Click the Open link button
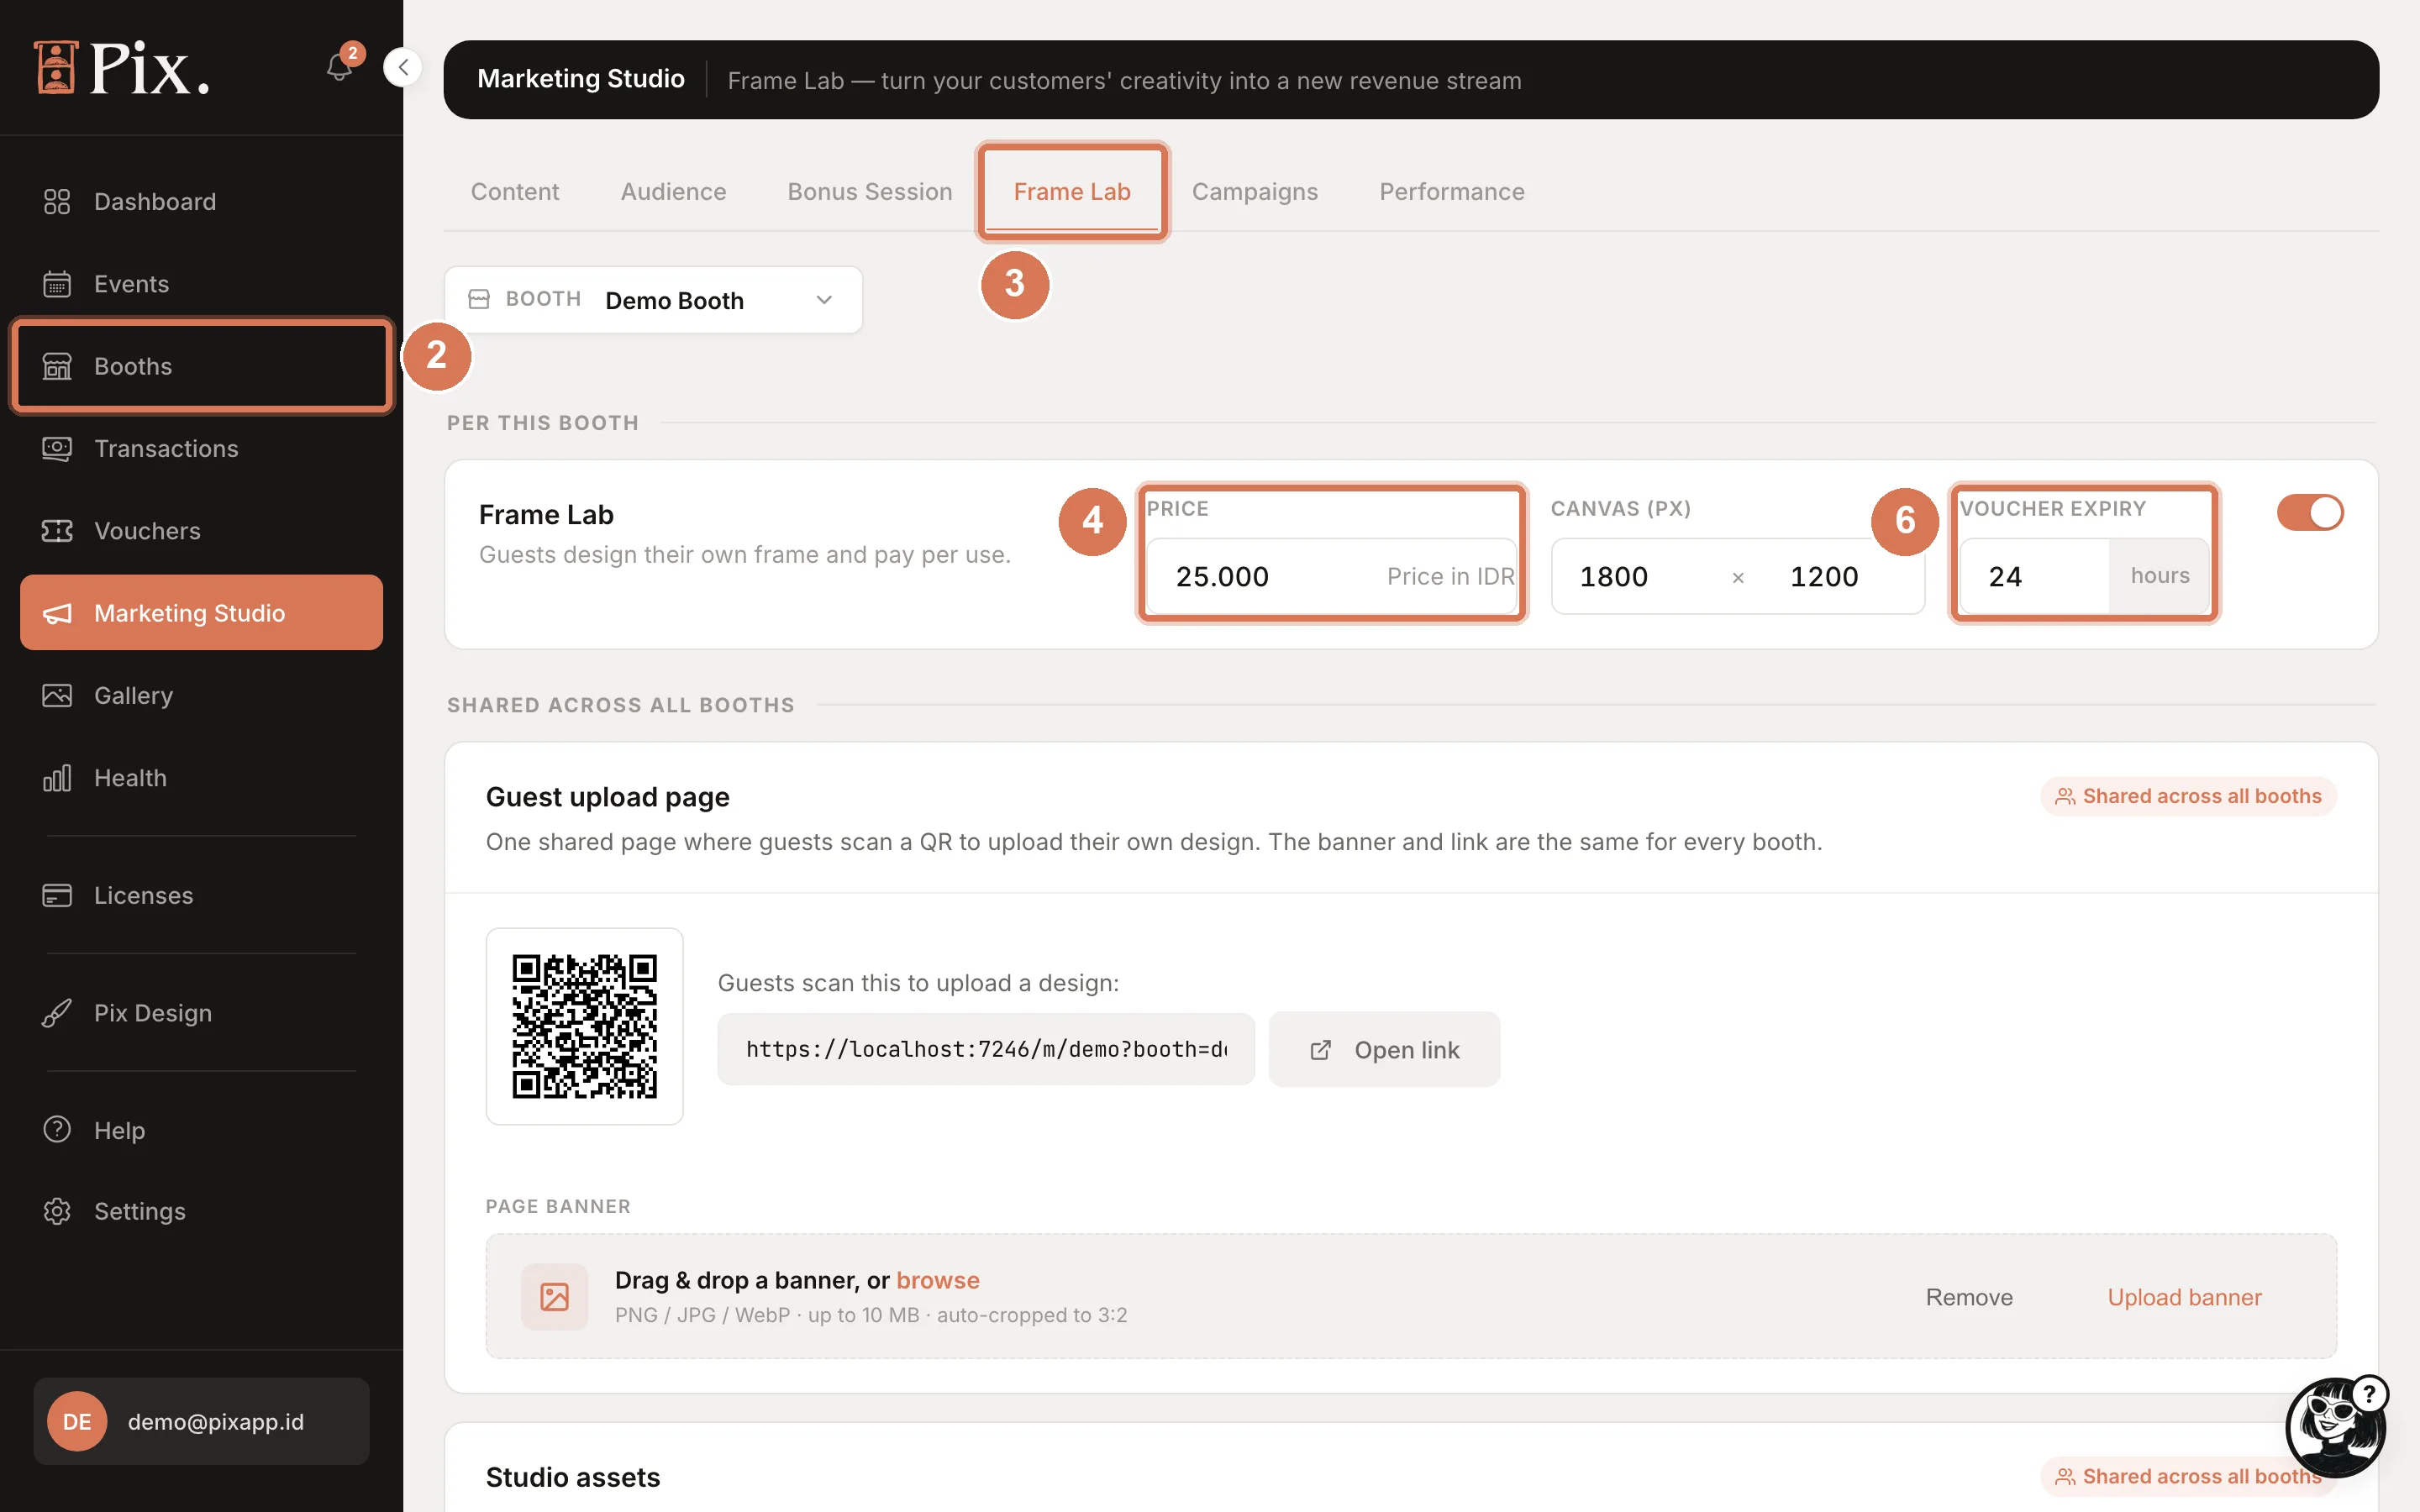 point(1384,1049)
